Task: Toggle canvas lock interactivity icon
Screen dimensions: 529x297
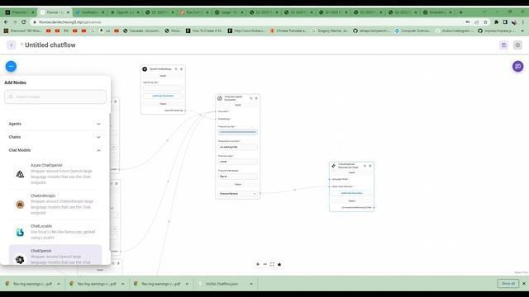Action: [x=279, y=264]
